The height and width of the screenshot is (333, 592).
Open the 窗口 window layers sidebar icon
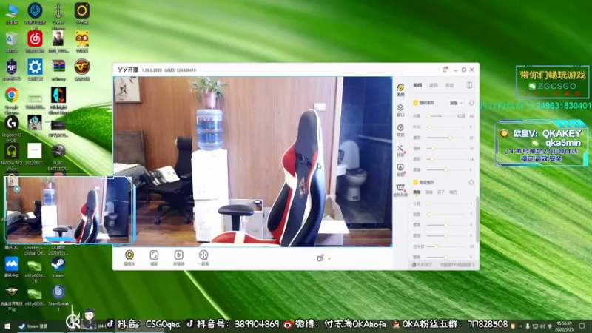click(400, 110)
